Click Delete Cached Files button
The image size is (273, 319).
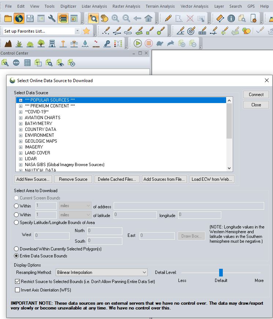click(117, 179)
